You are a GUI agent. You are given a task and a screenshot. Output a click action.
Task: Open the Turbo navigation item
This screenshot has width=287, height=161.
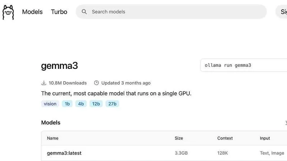coord(59,12)
